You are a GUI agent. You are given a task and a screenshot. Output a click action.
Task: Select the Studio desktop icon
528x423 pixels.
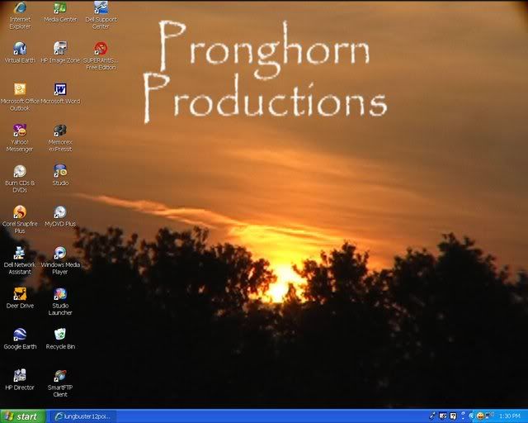[x=60, y=176]
